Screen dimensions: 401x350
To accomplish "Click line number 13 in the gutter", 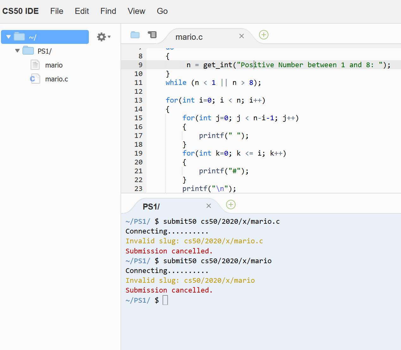I will point(139,100).
